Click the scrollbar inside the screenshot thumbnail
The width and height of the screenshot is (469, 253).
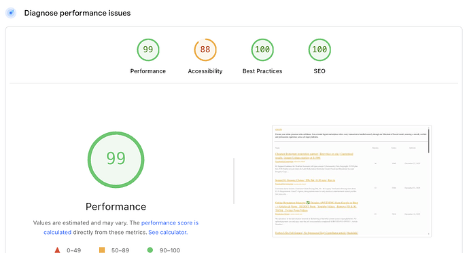[429, 140]
